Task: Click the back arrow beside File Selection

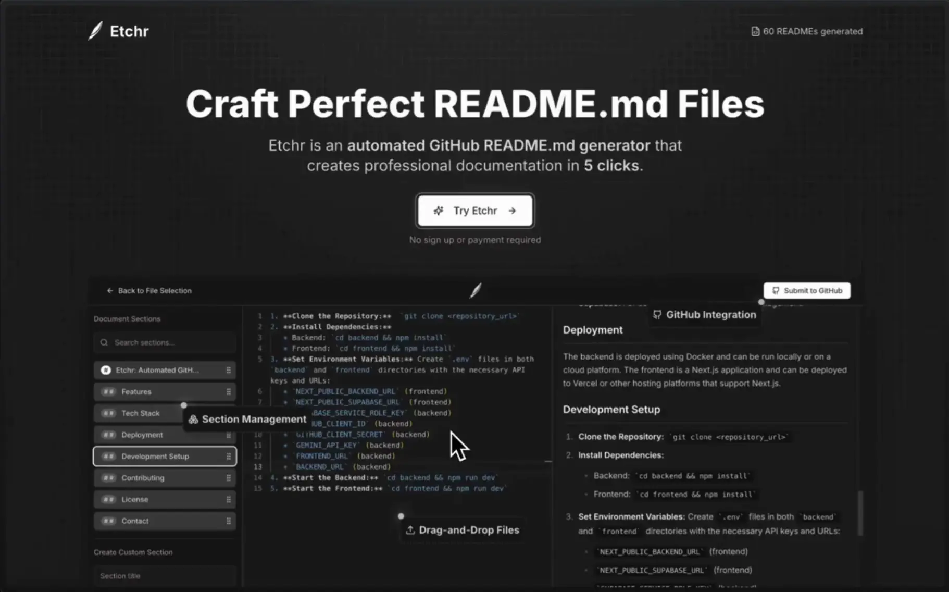Action: point(110,290)
